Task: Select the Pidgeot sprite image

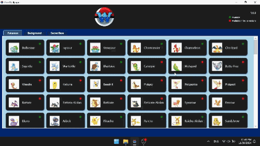Action: pyautogui.click(x=217, y=84)
